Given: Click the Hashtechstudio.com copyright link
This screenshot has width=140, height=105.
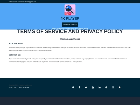Looking at the screenshot, I should pyautogui.click(x=25, y=85).
